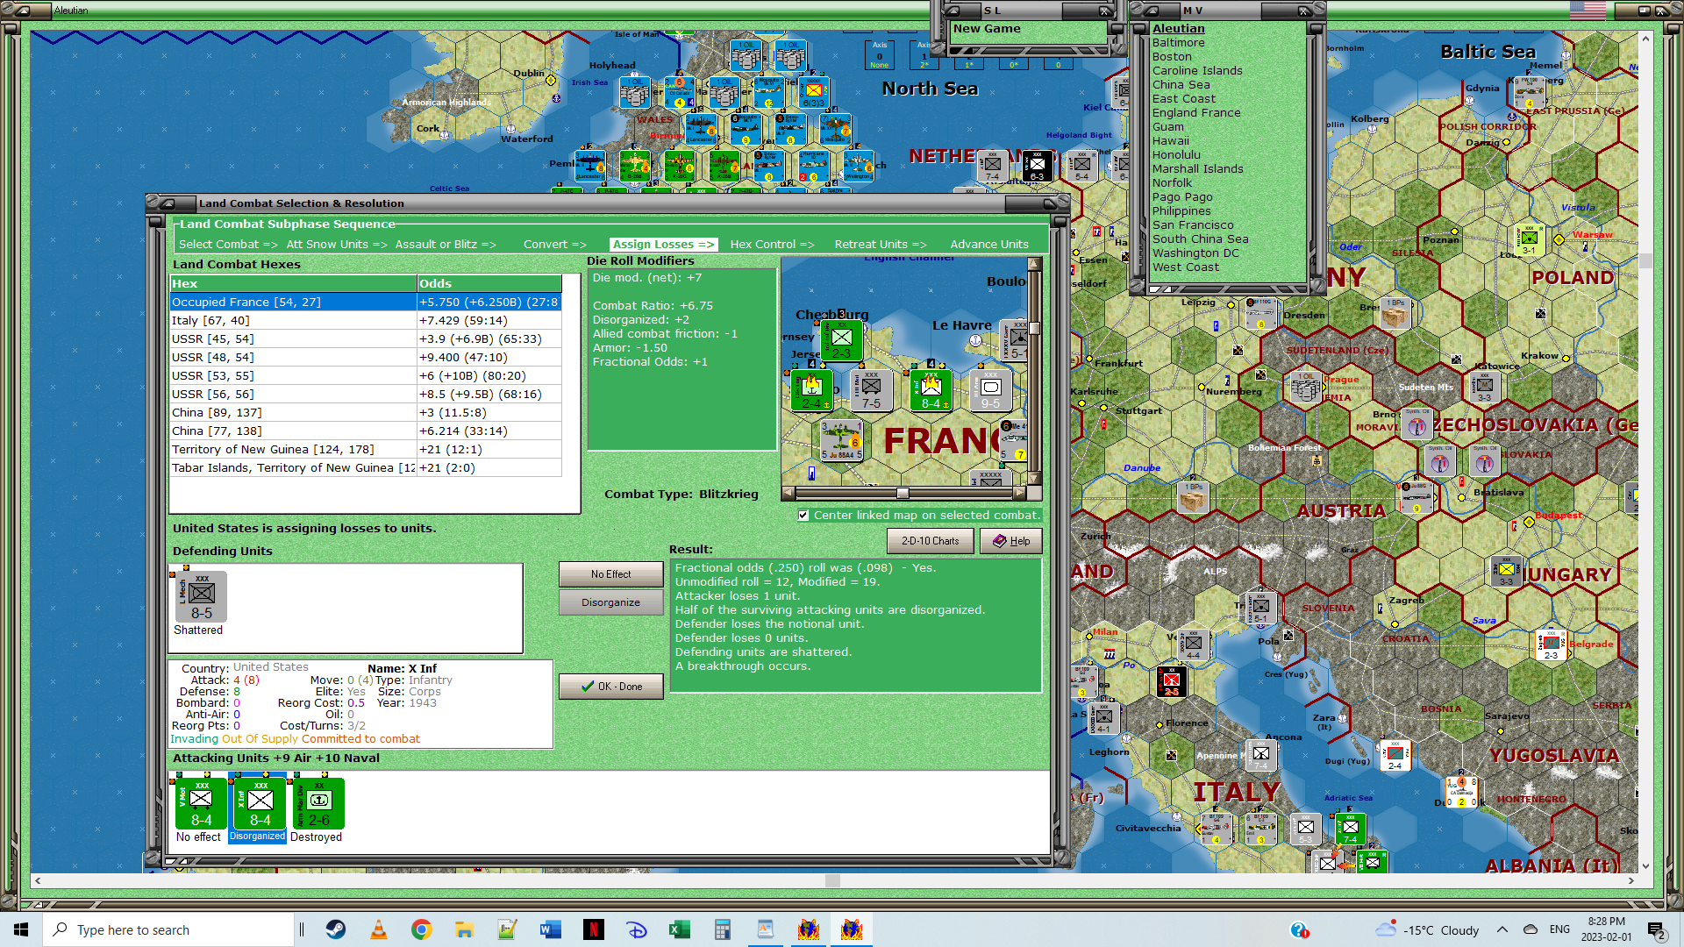Toggle Center linked map on selected combat
This screenshot has height=947, width=1684.
pos(803,516)
